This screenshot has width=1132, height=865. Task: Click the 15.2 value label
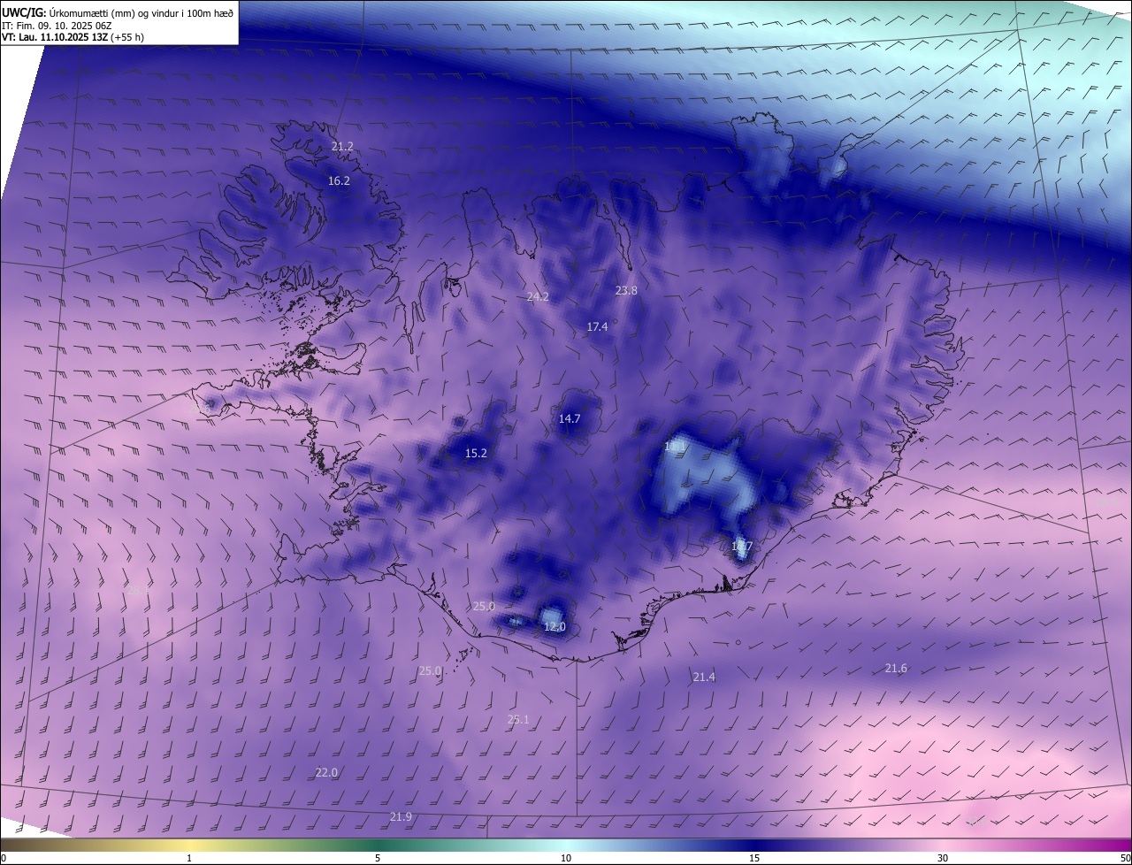click(476, 454)
